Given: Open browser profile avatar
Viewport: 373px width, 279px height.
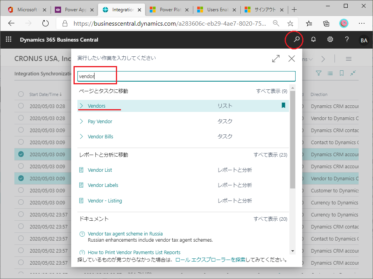Looking at the screenshot, I should point(343,23).
